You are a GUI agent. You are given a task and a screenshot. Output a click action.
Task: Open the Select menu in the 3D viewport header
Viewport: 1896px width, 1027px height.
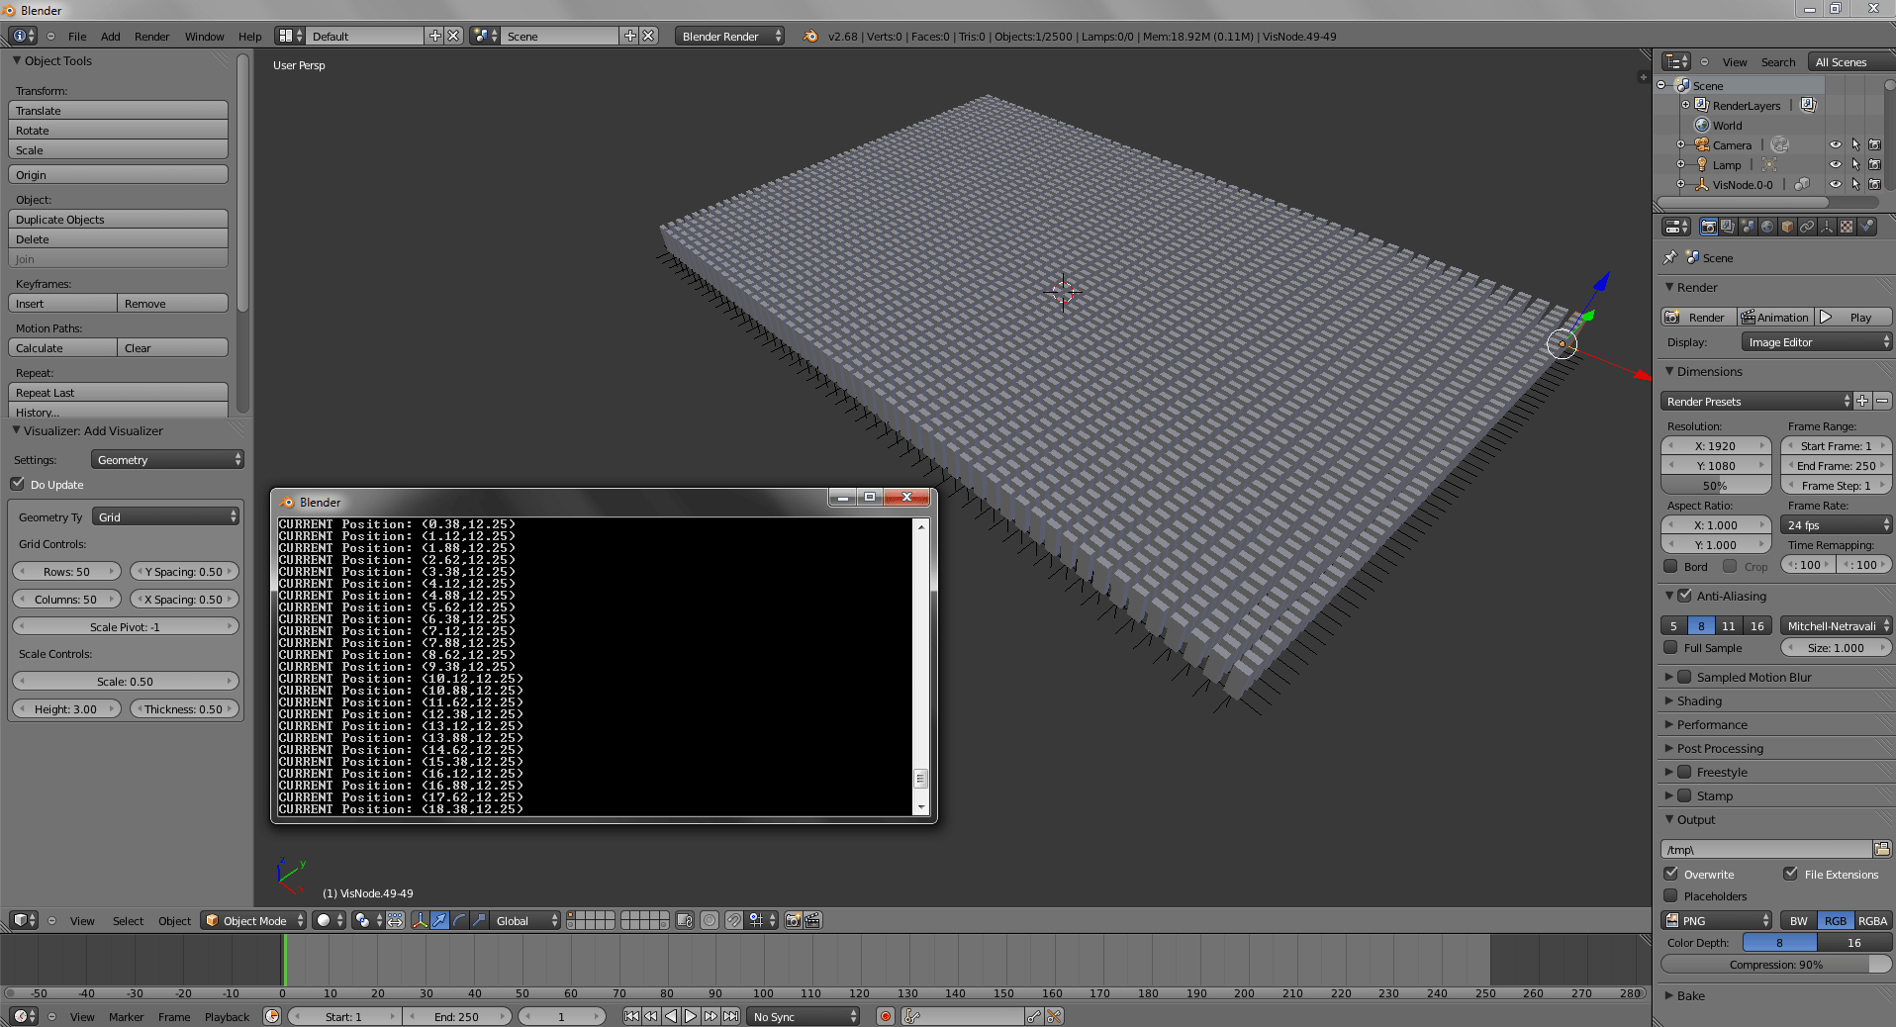[127, 920]
